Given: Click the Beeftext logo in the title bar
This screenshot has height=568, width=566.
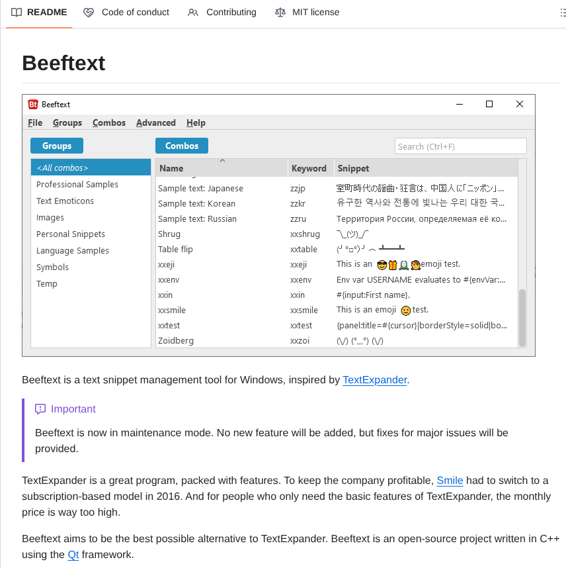Looking at the screenshot, I should 34,104.
